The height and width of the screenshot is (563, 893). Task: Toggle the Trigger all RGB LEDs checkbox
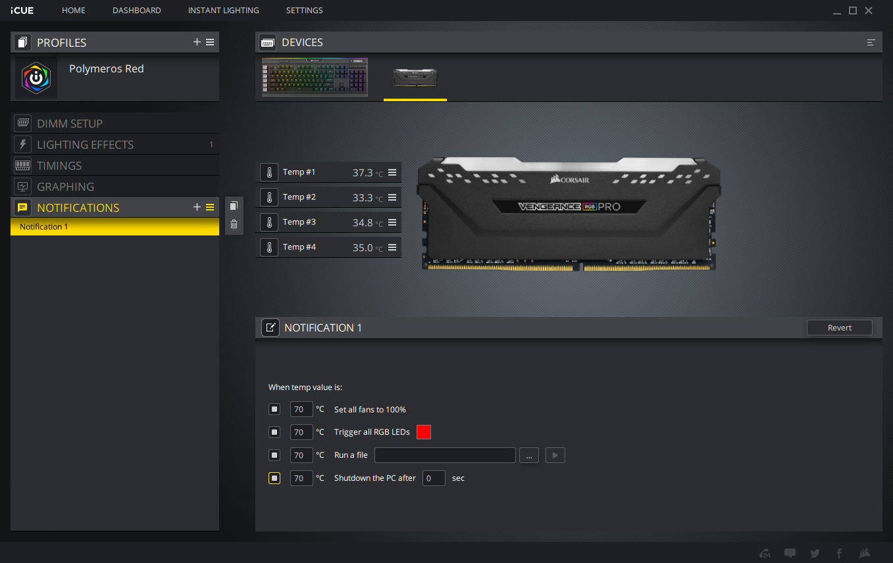coord(274,432)
